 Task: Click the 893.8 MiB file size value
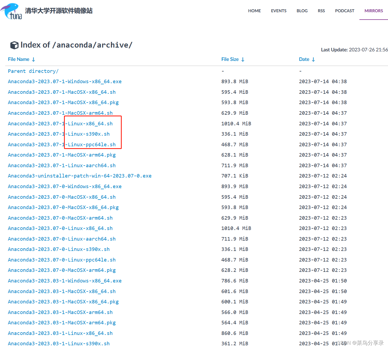click(x=235, y=82)
